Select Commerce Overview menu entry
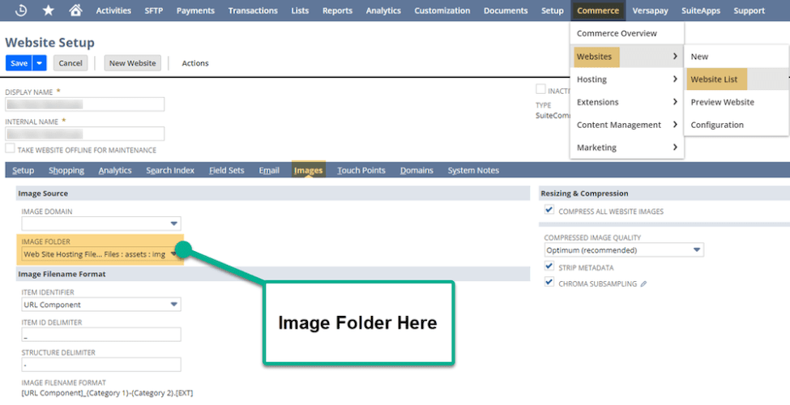The width and height of the screenshot is (790, 405). tap(627, 33)
